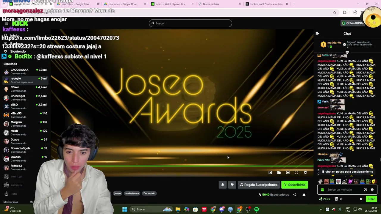381x214 pixels.
Task: Click the green Suscribirse button
Action: (x=295, y=185)
